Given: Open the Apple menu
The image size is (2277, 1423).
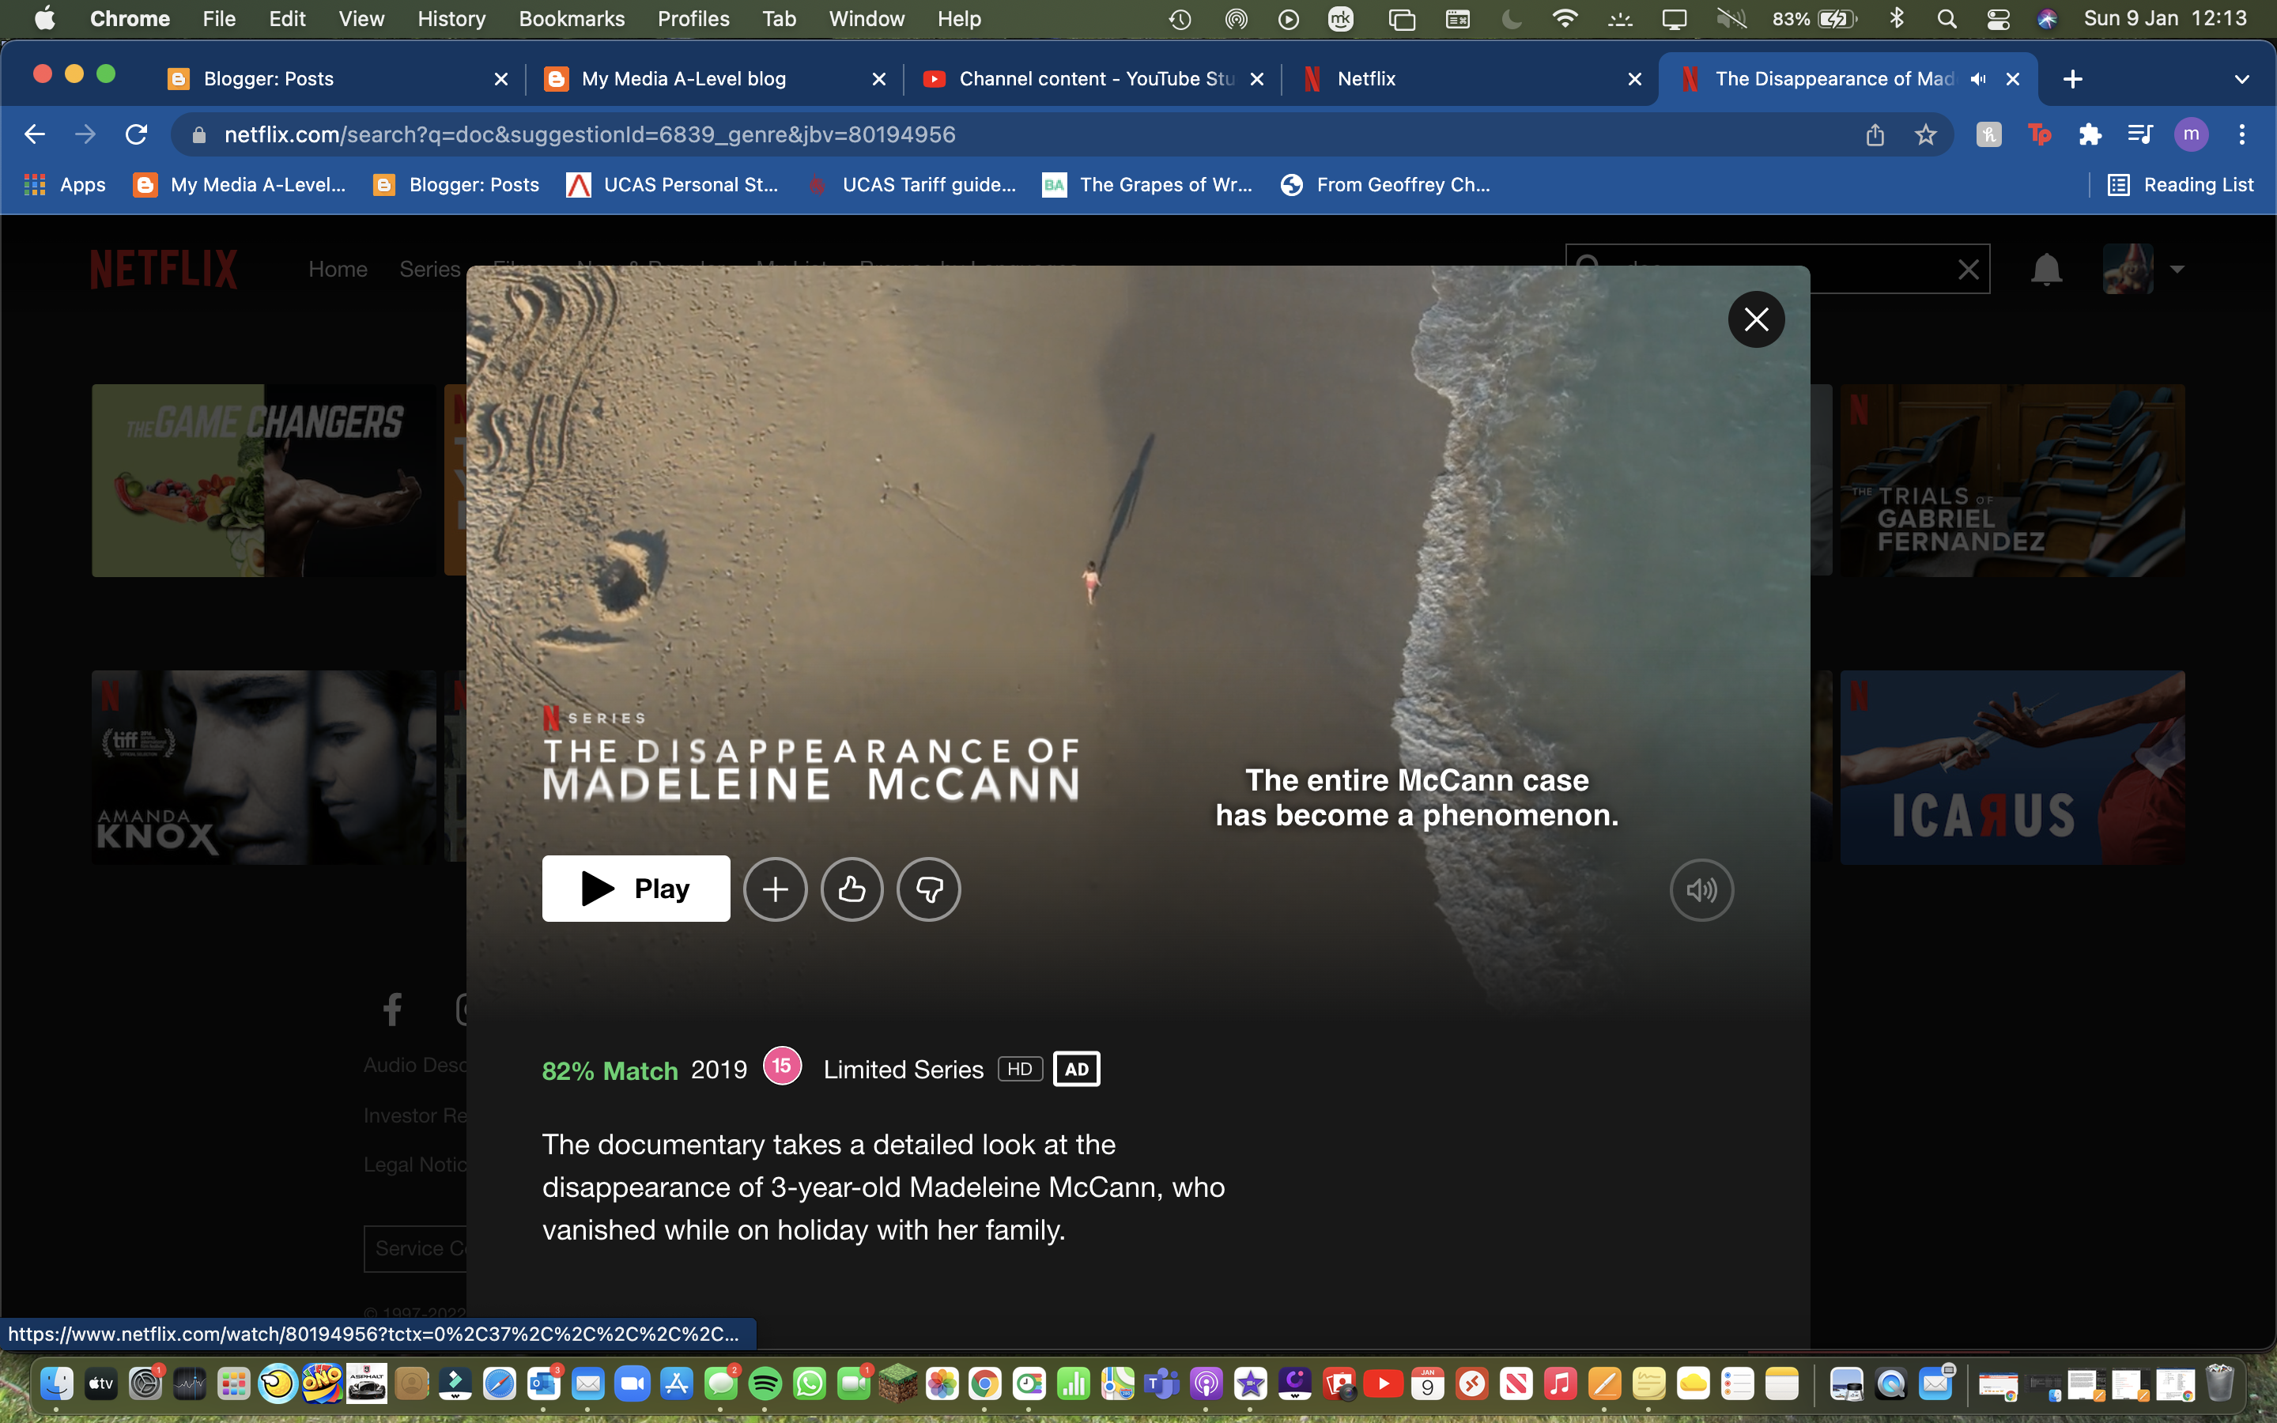Looking at the screenshot, I should point(44,19).
